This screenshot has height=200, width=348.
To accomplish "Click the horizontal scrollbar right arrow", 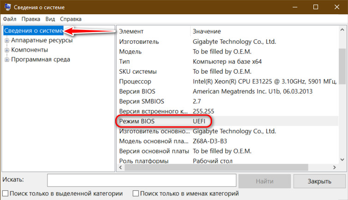I will tap(335, 167).
